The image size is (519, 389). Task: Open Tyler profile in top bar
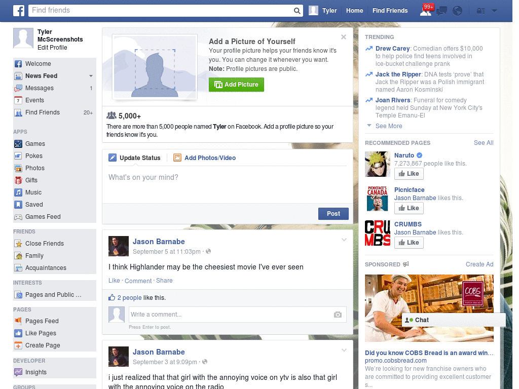pyautogui.click(x=323, y=11)
